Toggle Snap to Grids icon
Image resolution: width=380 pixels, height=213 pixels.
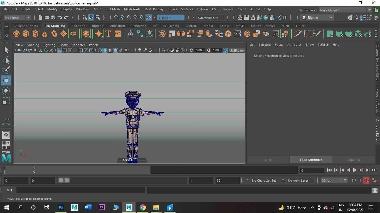pyautogui.click(x=117, y=17)
